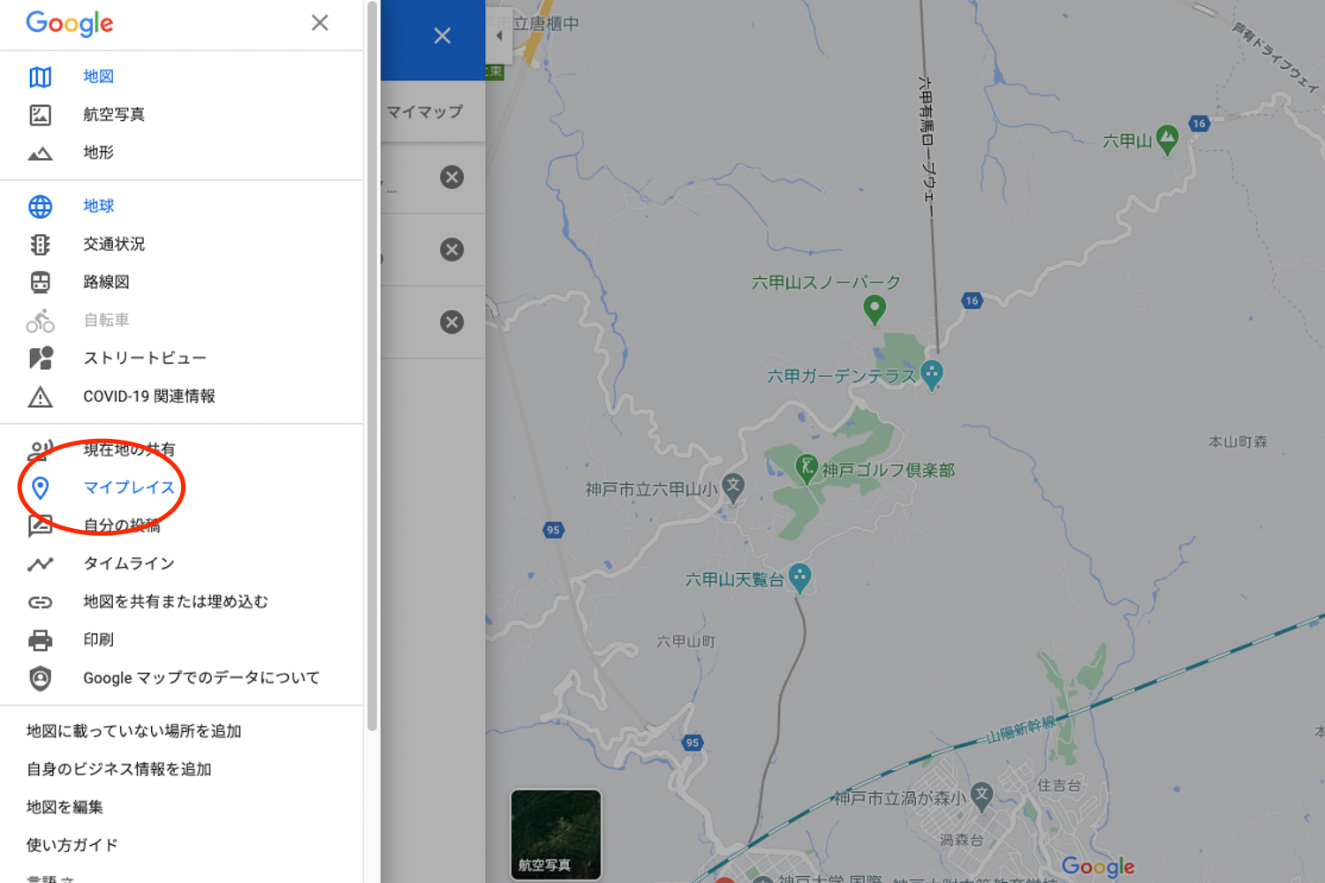Image resolution: width=1325 pixels, height=883 pixels.
Task: Remove the first list item
Action: (x=452, y=177)
